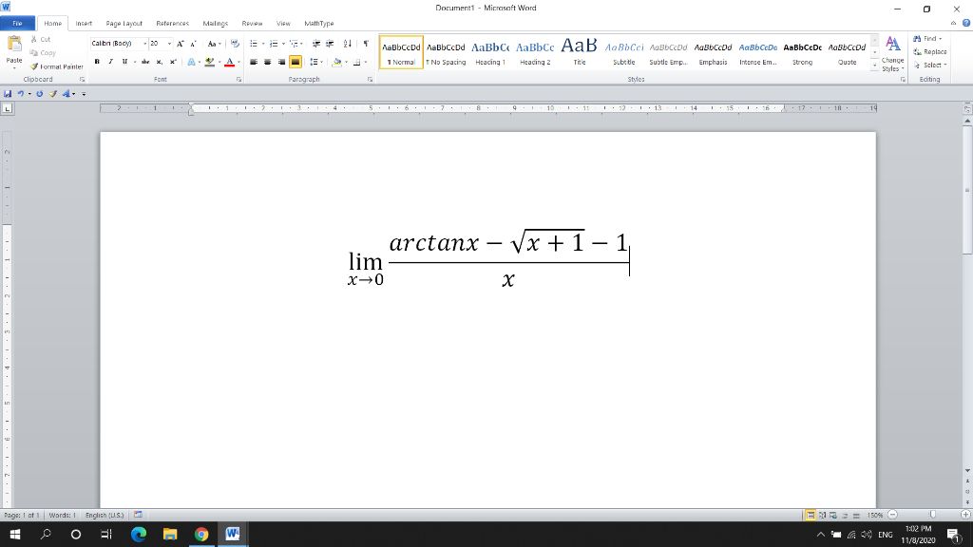973x547 pixels.
Task: Click the zoom slider handle
Action: (932, 515)
